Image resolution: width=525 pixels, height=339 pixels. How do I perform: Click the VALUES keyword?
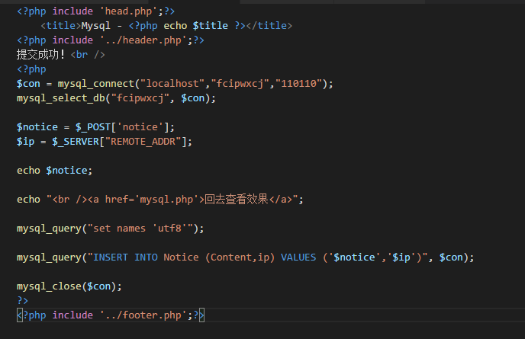pyautogui.click(x=298, y=257)
